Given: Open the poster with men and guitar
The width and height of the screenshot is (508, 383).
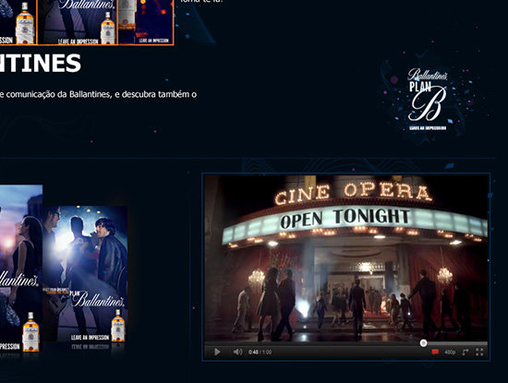Looking at the screenshot, I should tap(85, 273).
